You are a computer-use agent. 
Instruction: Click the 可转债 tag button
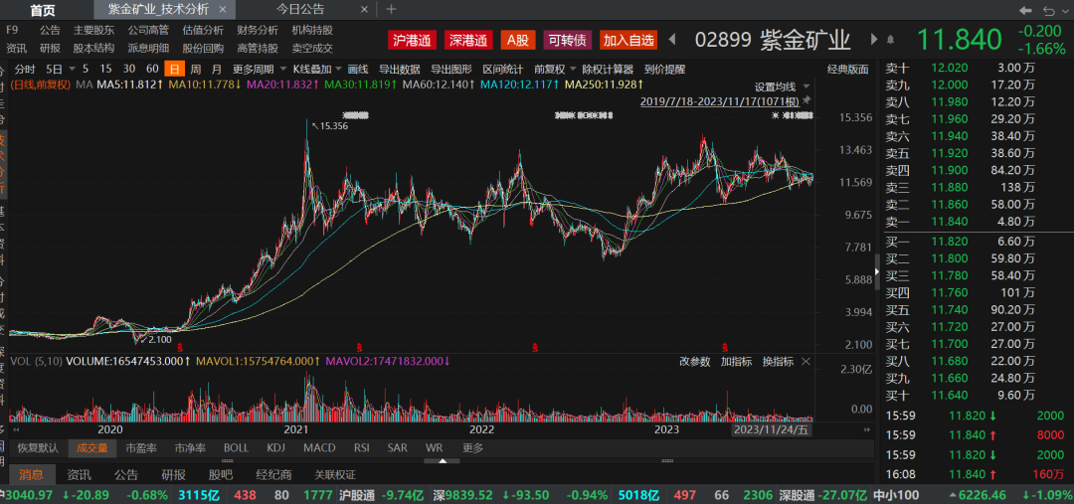pyautogui.click(x=567, y=40)
